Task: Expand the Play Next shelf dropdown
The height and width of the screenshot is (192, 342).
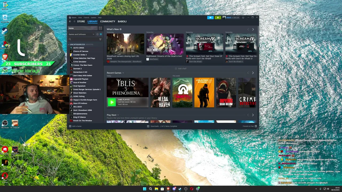Action: tap(118, 115)
